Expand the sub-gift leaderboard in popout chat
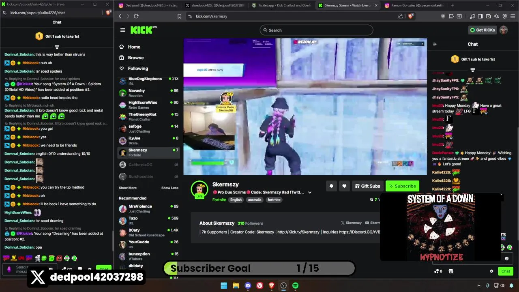Screen dimensions: 519x292 tap(57, 47)
